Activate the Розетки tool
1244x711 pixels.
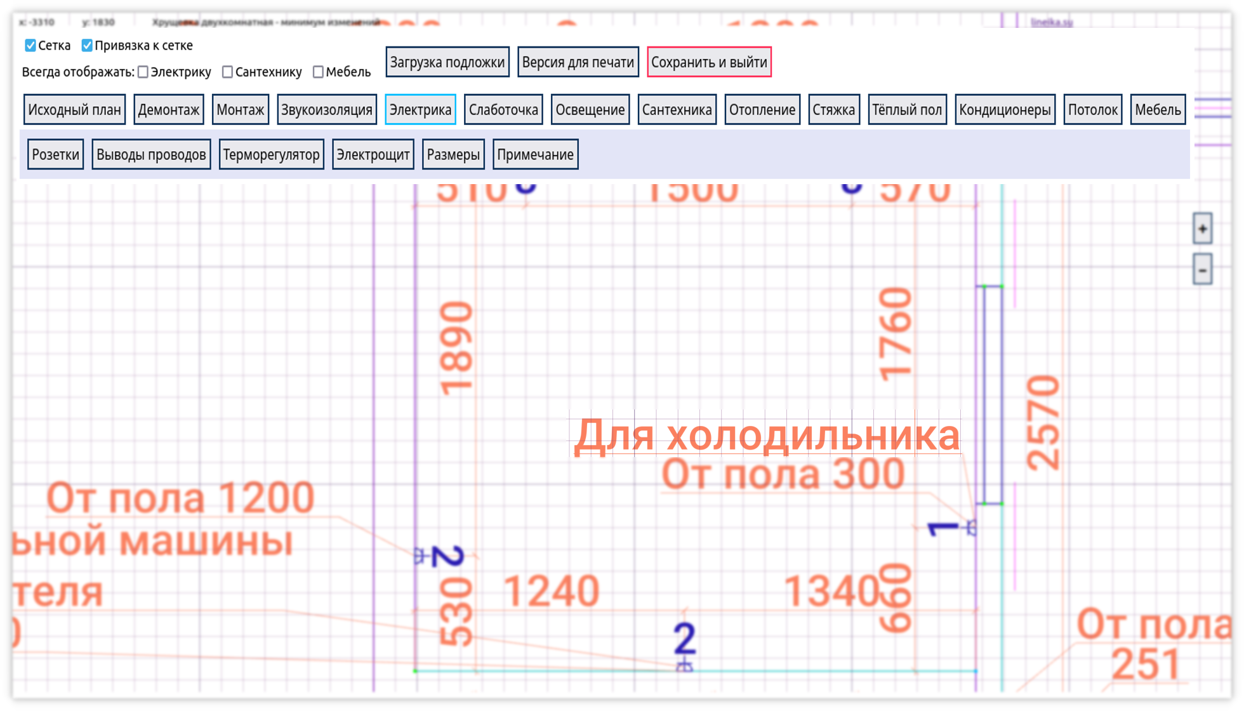55,153
